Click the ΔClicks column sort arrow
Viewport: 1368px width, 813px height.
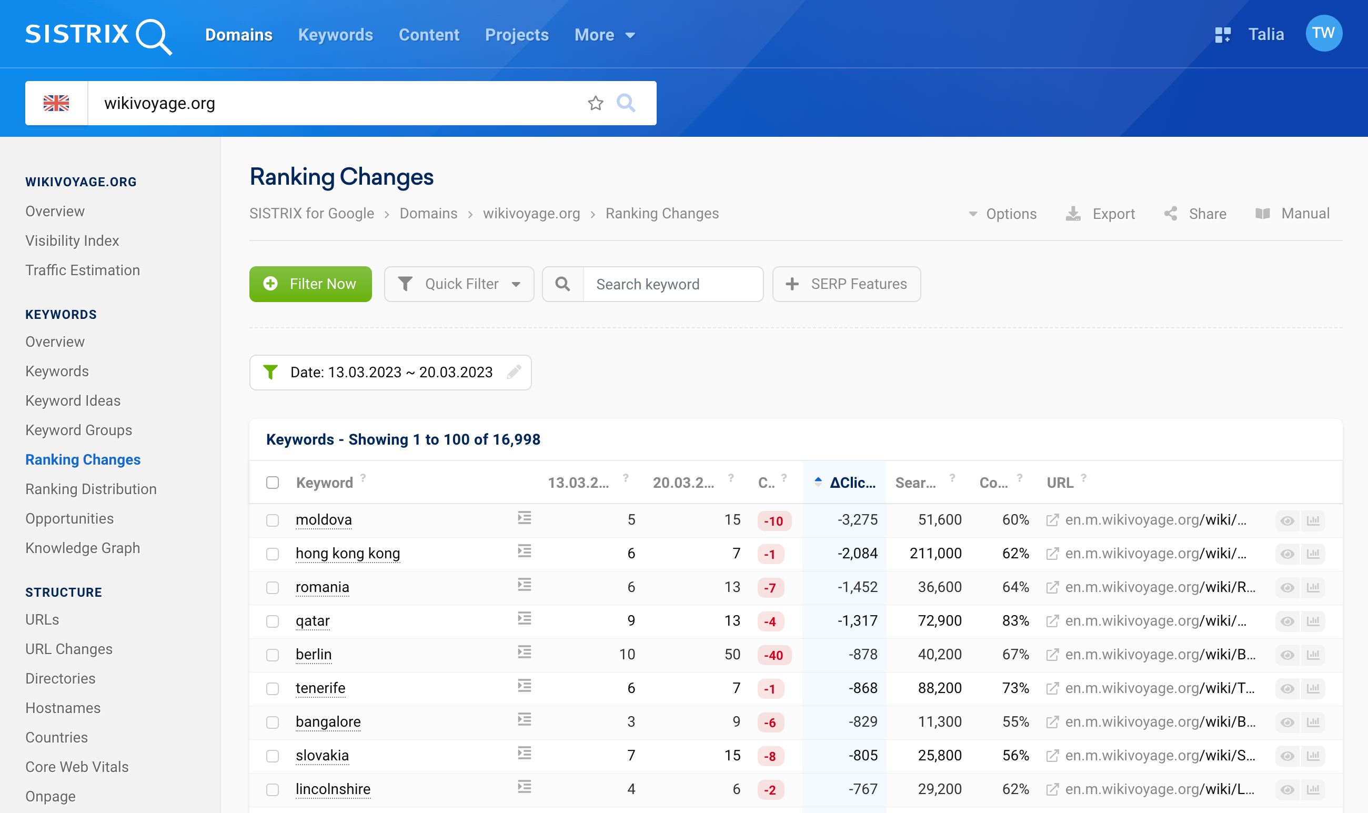pyautogui.click(x=819, y=482)
